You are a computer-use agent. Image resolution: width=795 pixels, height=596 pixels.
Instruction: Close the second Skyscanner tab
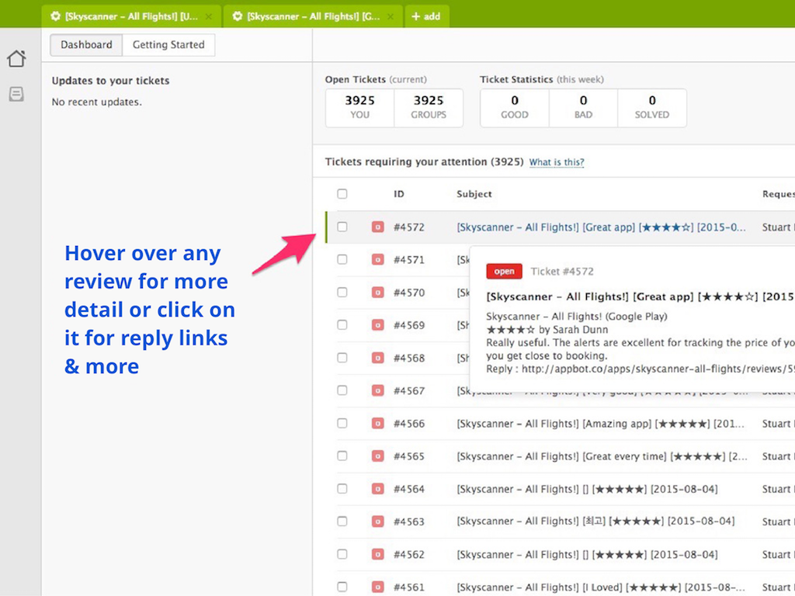(x=390, y=16)
